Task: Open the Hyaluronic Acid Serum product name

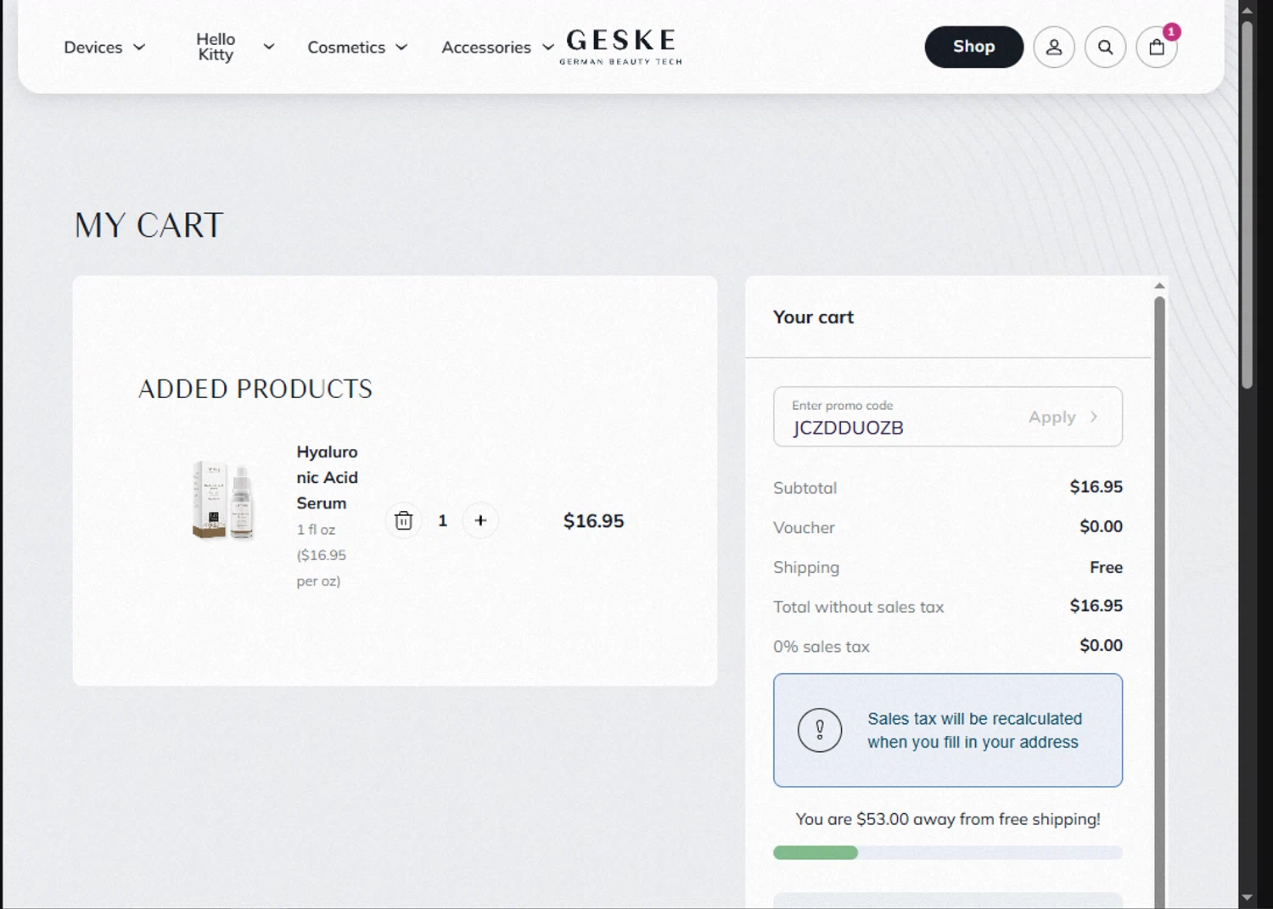Action: coord(327,477)
